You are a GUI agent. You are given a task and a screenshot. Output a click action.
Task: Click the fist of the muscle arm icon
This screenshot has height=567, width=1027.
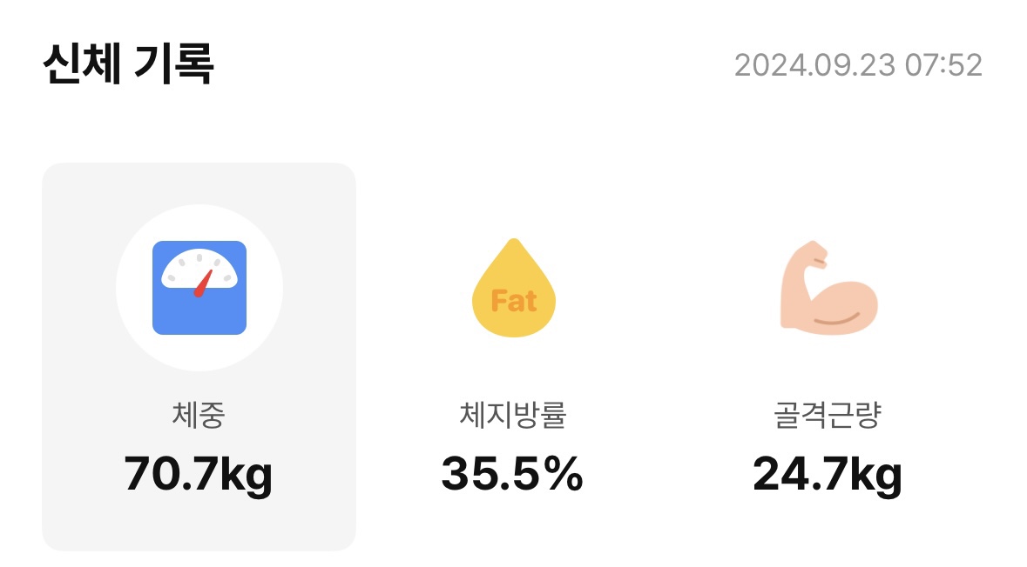point(812,255)
